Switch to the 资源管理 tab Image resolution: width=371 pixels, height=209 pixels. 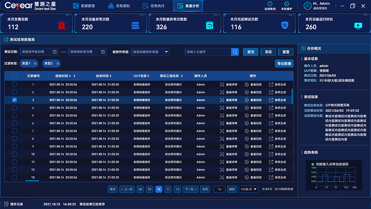[84, 6]
